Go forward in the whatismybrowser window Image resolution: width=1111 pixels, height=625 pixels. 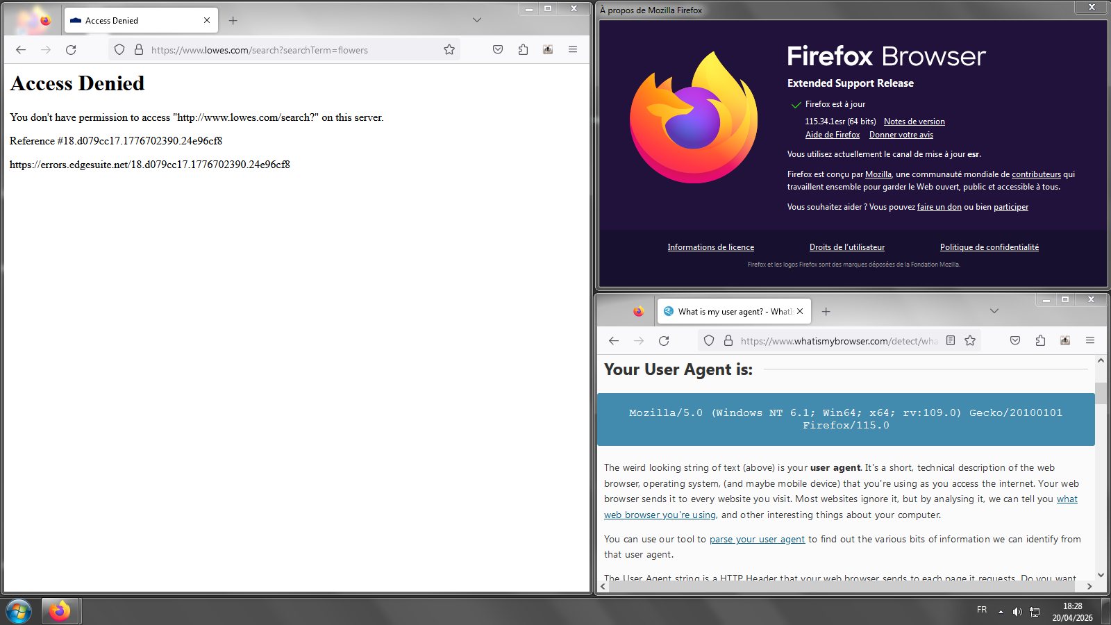(639, 341)
